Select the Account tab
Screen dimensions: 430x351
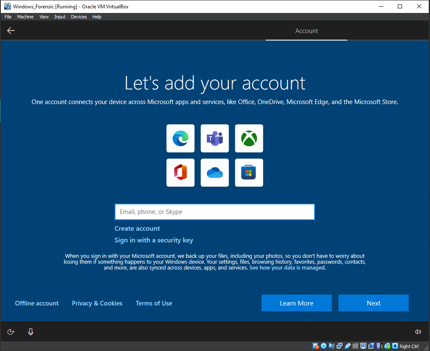[x=306, y=31]
